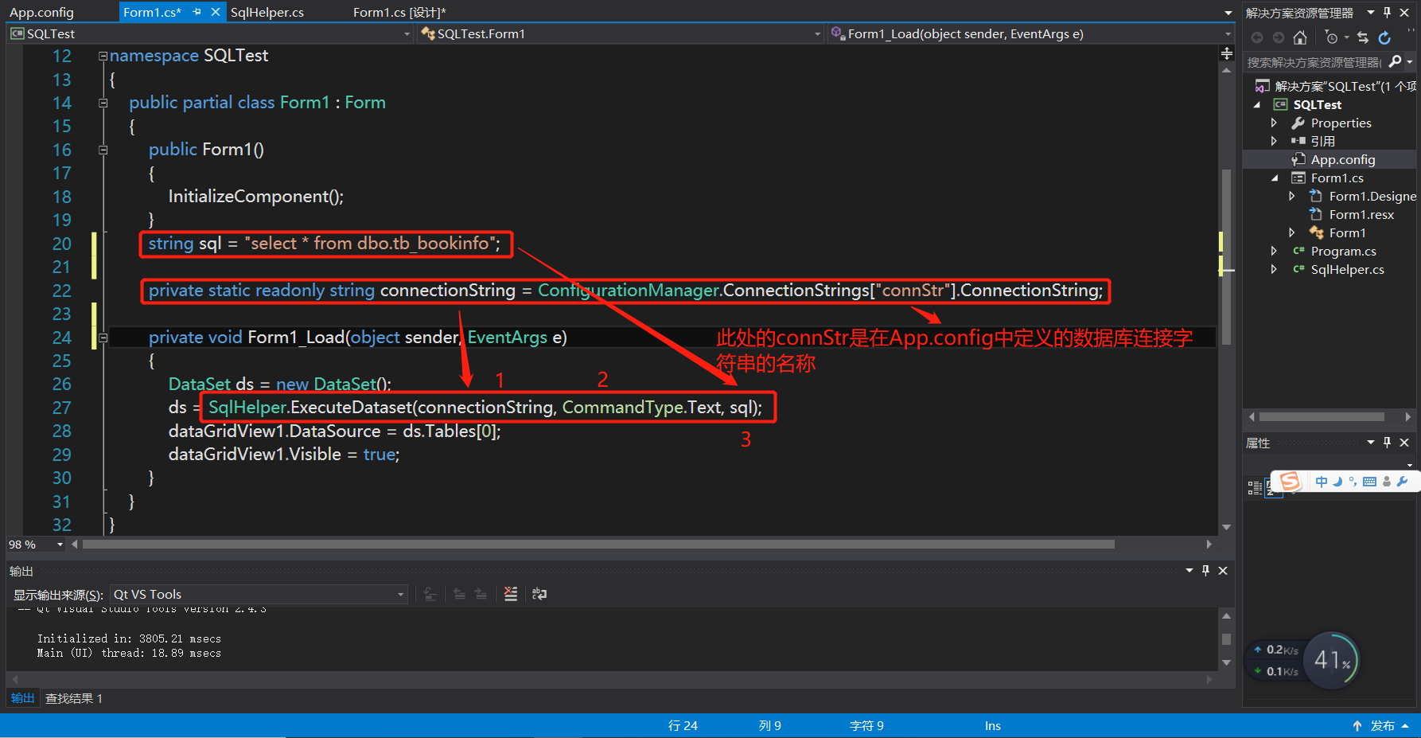Click Find Message in Code output icon
This screenshot has width=1421, height=738.
pos(430,594)
